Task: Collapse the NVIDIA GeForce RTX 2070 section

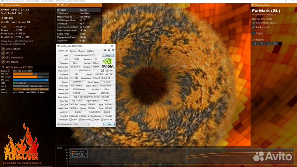Action: [x=3, y=67]
